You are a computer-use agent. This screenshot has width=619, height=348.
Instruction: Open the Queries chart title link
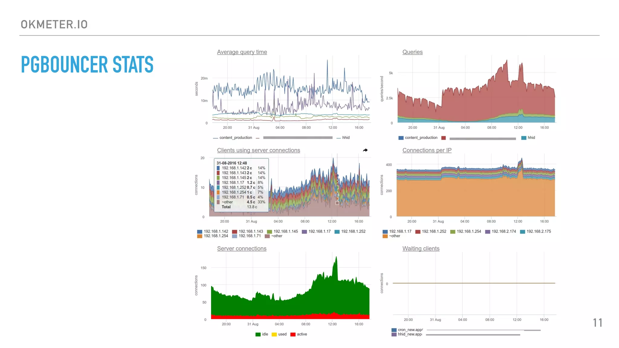(x=412, y=52)
